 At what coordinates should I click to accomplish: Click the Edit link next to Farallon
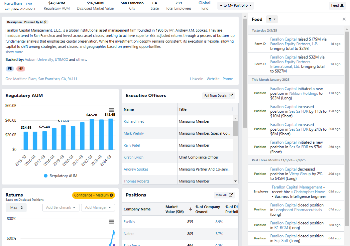tap(29, 4)
